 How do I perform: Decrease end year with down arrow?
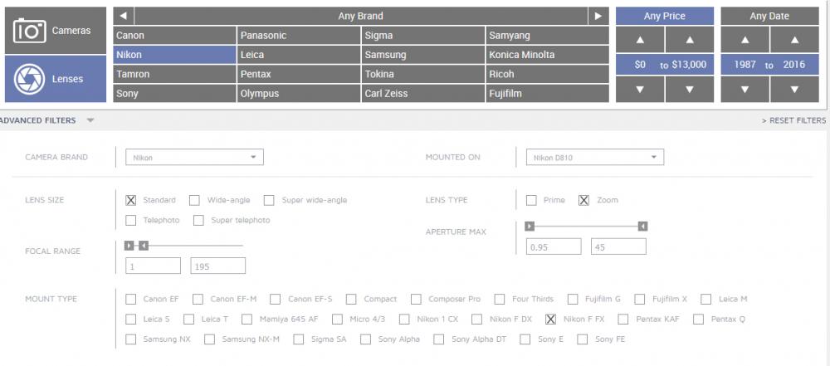(794, 90)
